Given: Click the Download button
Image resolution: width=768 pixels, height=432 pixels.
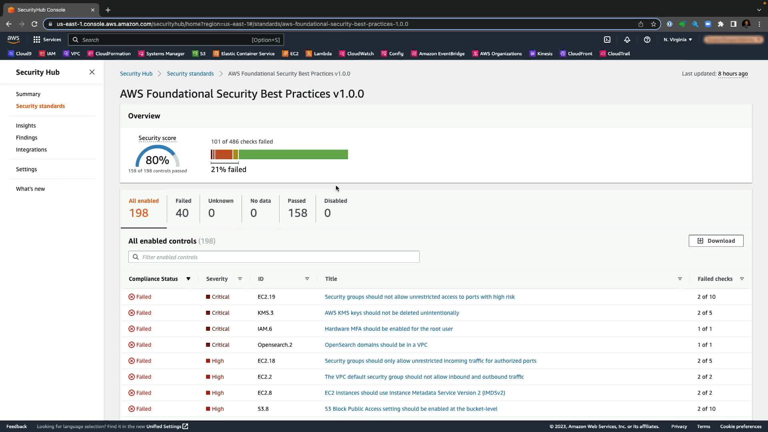Looking at the screenshot, I should pos(716,241).
